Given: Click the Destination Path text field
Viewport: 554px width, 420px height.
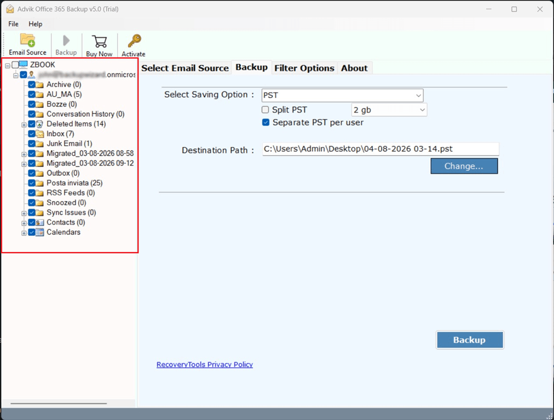Looking at the screenshot, I should tap(380, 149).
